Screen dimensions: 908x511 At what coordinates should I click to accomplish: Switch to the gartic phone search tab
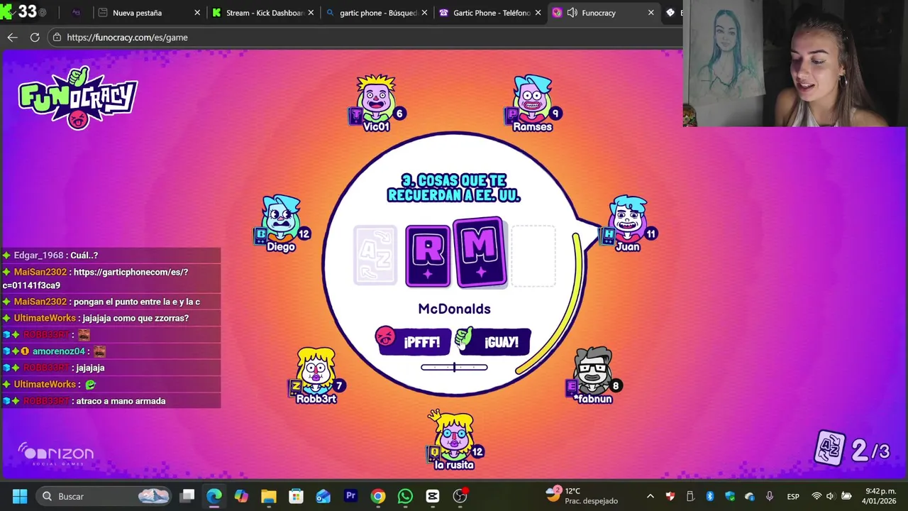(377, 13)
